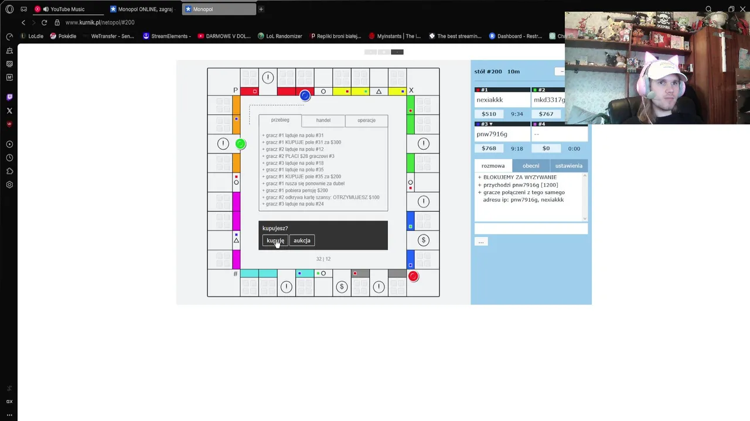
Task: Click the table minus button near stół #200
Action: pyautogui.click(x=561, y=71)
